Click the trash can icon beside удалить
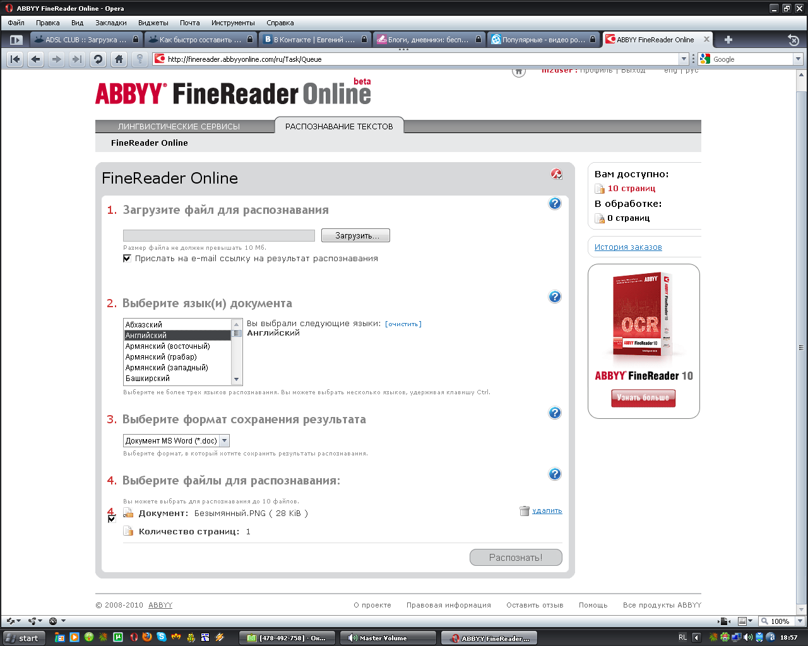This screenshot has height=646, width=808. click(x=524, y=511)
